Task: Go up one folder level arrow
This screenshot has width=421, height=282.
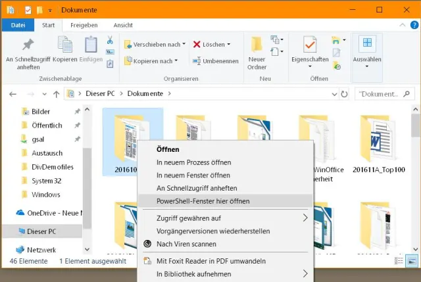Action: (x=56, y=94)
